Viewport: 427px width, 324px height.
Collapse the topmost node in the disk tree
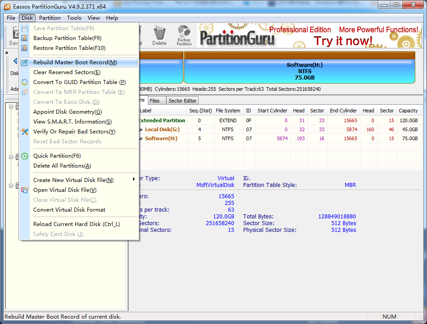11,107
